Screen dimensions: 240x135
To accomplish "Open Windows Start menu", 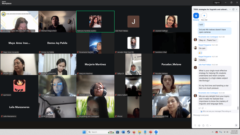I will pos(84,132).
